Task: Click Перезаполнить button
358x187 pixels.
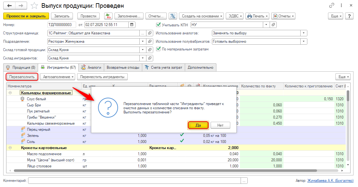Action: [x=22, y=77]
